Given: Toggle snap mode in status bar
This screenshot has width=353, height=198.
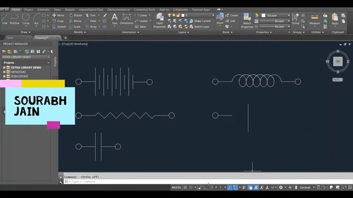Looking at the screenshot, I should [x=191, y=187].
